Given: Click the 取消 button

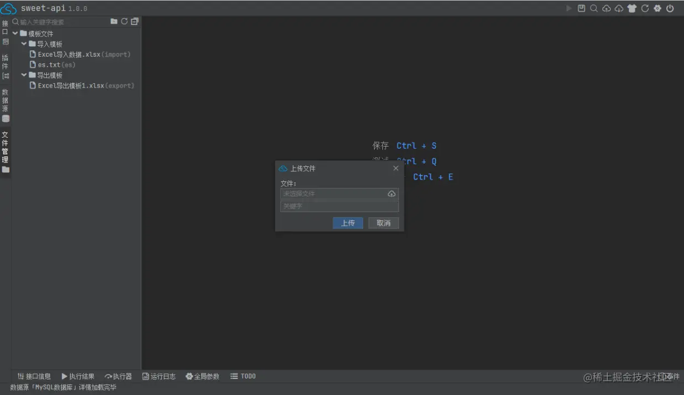Looking at the screenshot, I should click(x=383, y=223).
